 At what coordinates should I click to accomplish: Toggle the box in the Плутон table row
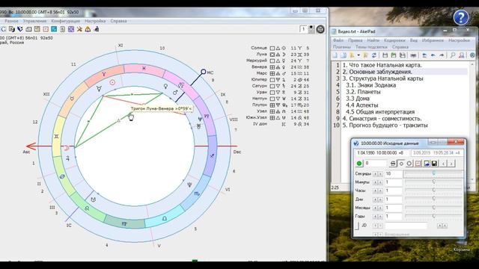click(272, 105)
